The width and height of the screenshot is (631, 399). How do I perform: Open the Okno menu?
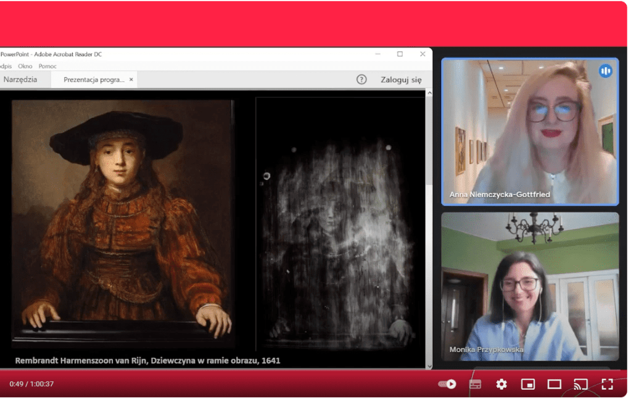coord(25,66)
